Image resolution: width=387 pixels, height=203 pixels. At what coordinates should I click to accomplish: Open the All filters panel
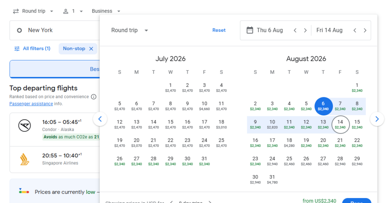click(32, 49)
